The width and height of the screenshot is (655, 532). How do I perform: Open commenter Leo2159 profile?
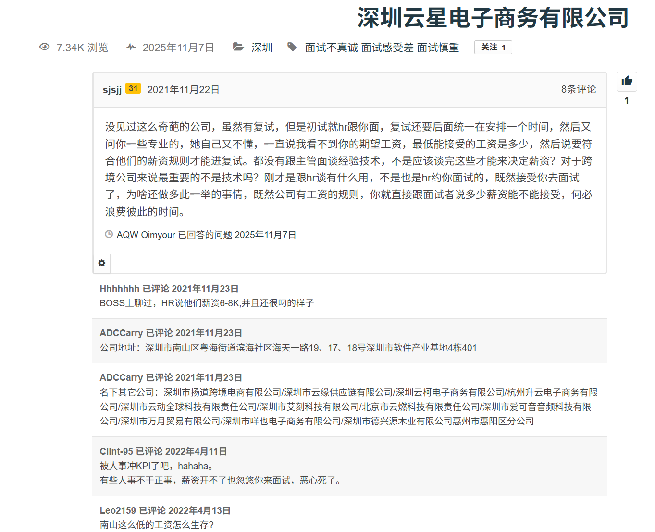click(118, 510)
